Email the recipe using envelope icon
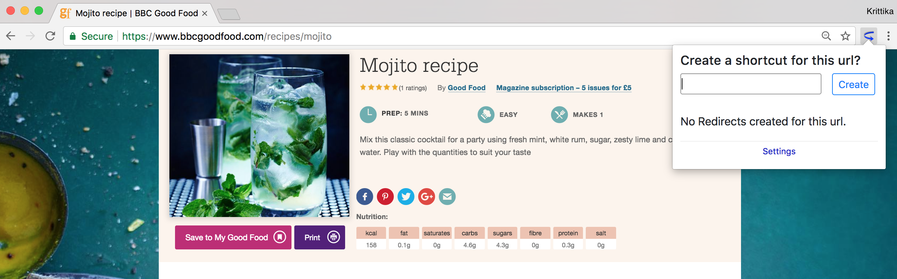This screenshot has height=279, width=897. [x=447, y=197]
